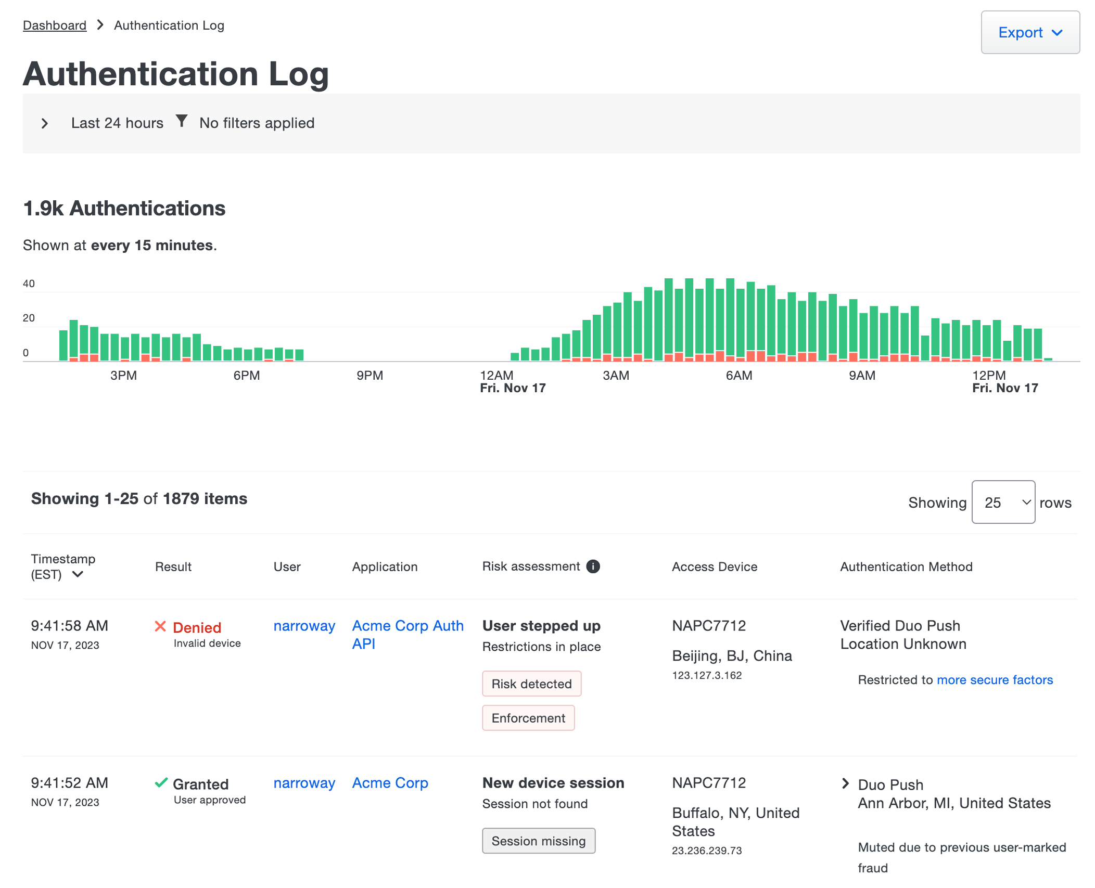Click the New device session risk text
The height and width of the screenshot is (888, 1095).
click(x=553, y=782)
